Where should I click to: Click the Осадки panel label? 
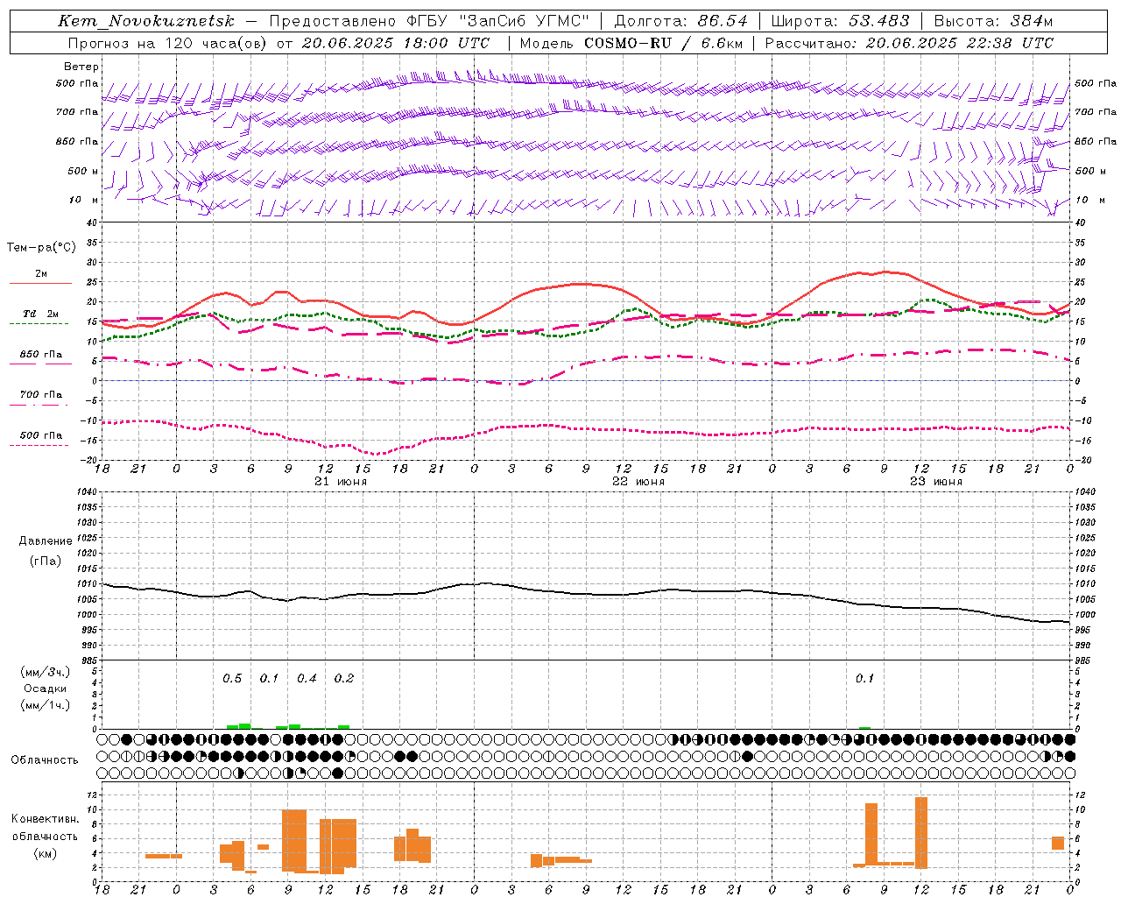pyautogui.click(x=46, y=689)
